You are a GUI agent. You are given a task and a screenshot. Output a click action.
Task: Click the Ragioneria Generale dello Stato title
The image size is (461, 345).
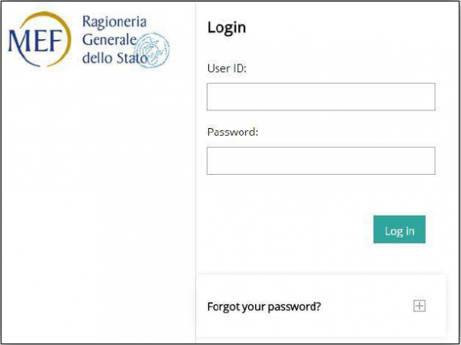pos(114,40)
